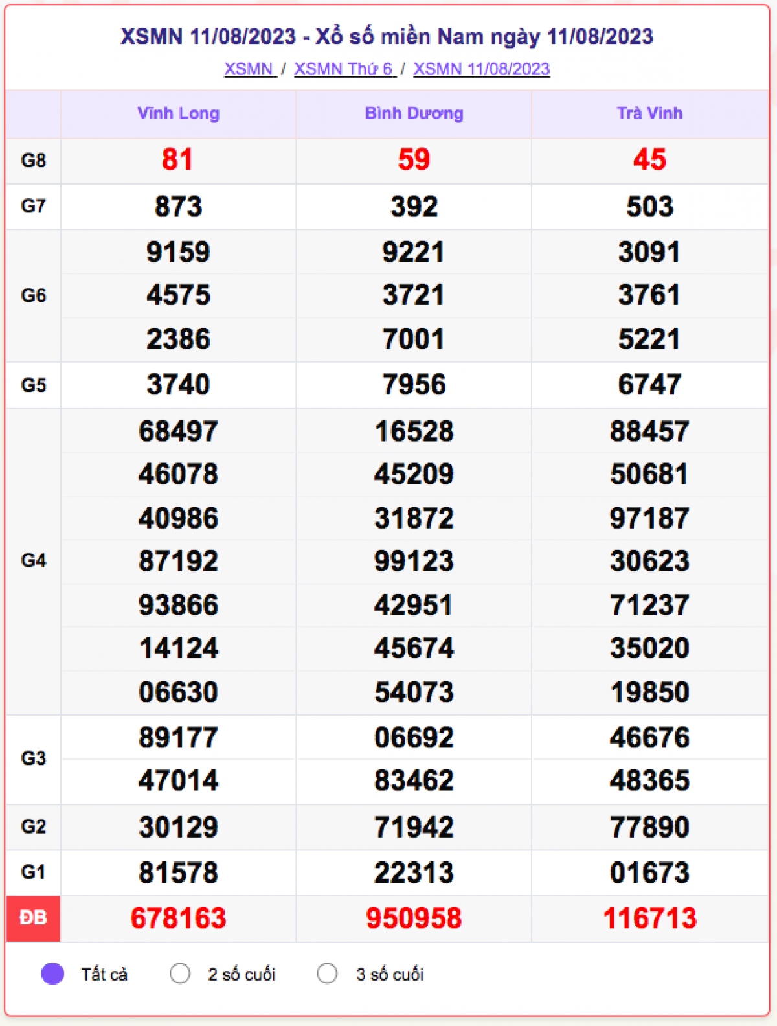777x1026 pixels.
Task: Click the G3 row label
Action: [x=34, y=758]
